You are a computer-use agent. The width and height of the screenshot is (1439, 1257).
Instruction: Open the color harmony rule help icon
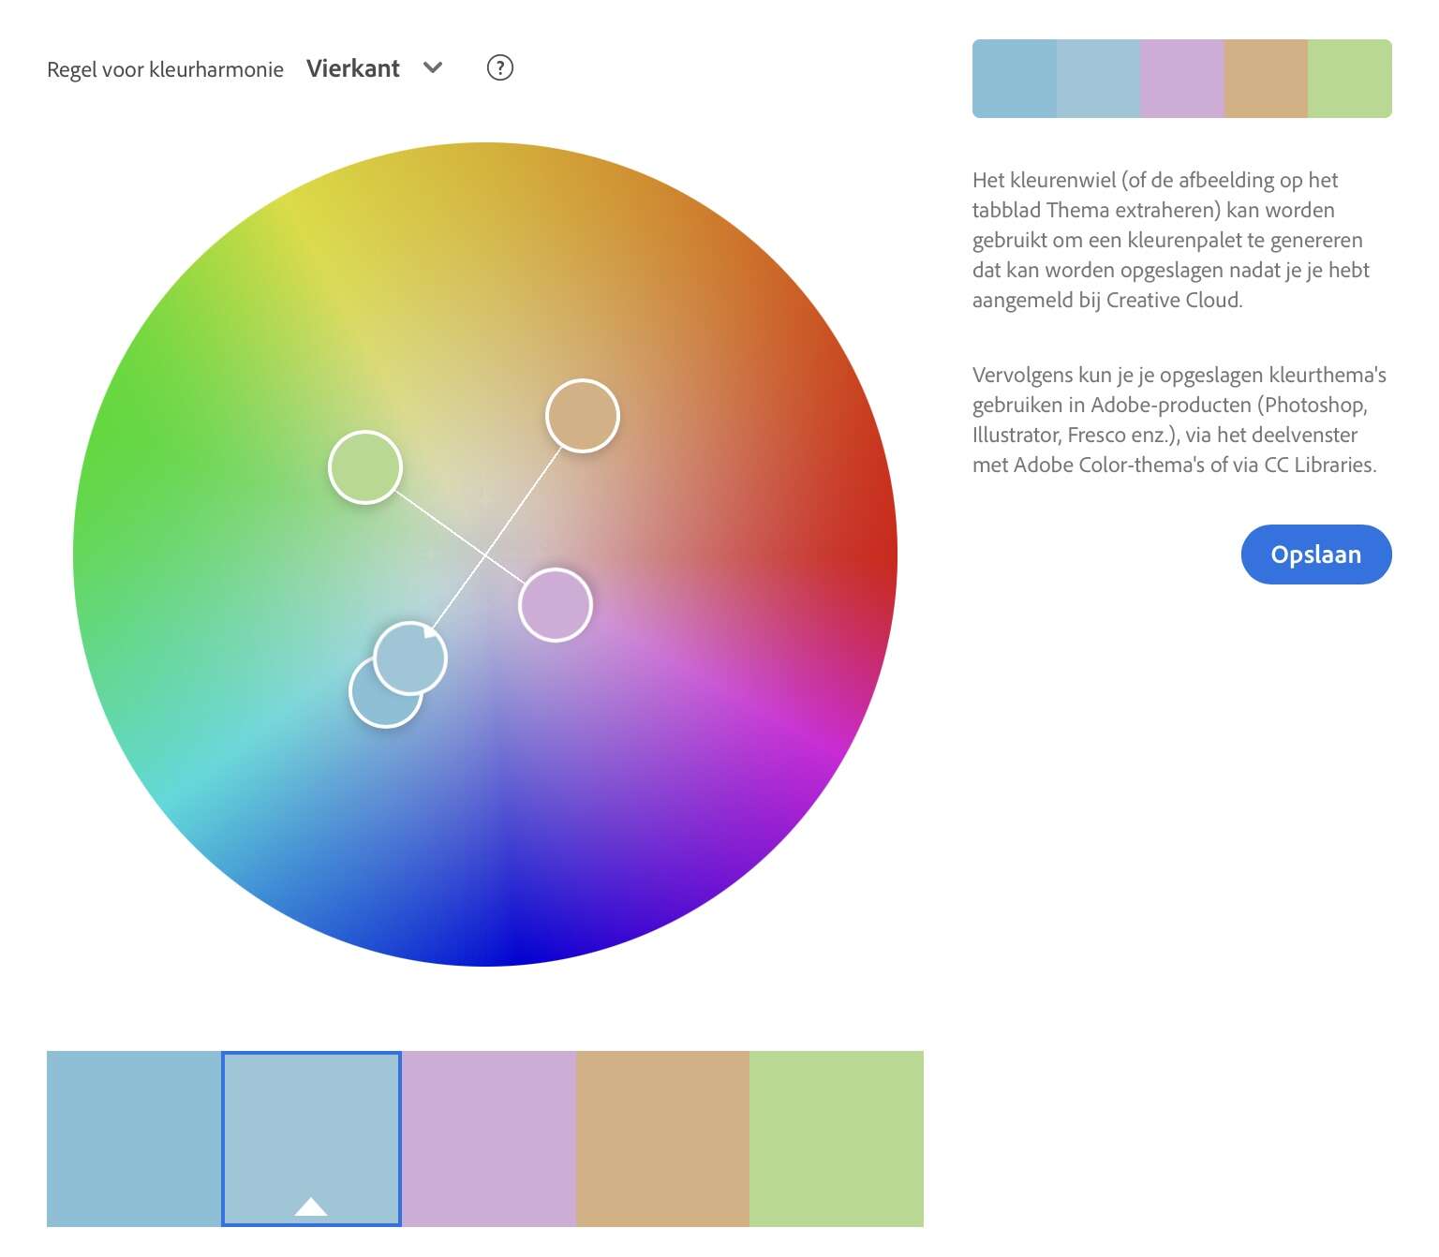pyautogui.click(x=500, y=67)
